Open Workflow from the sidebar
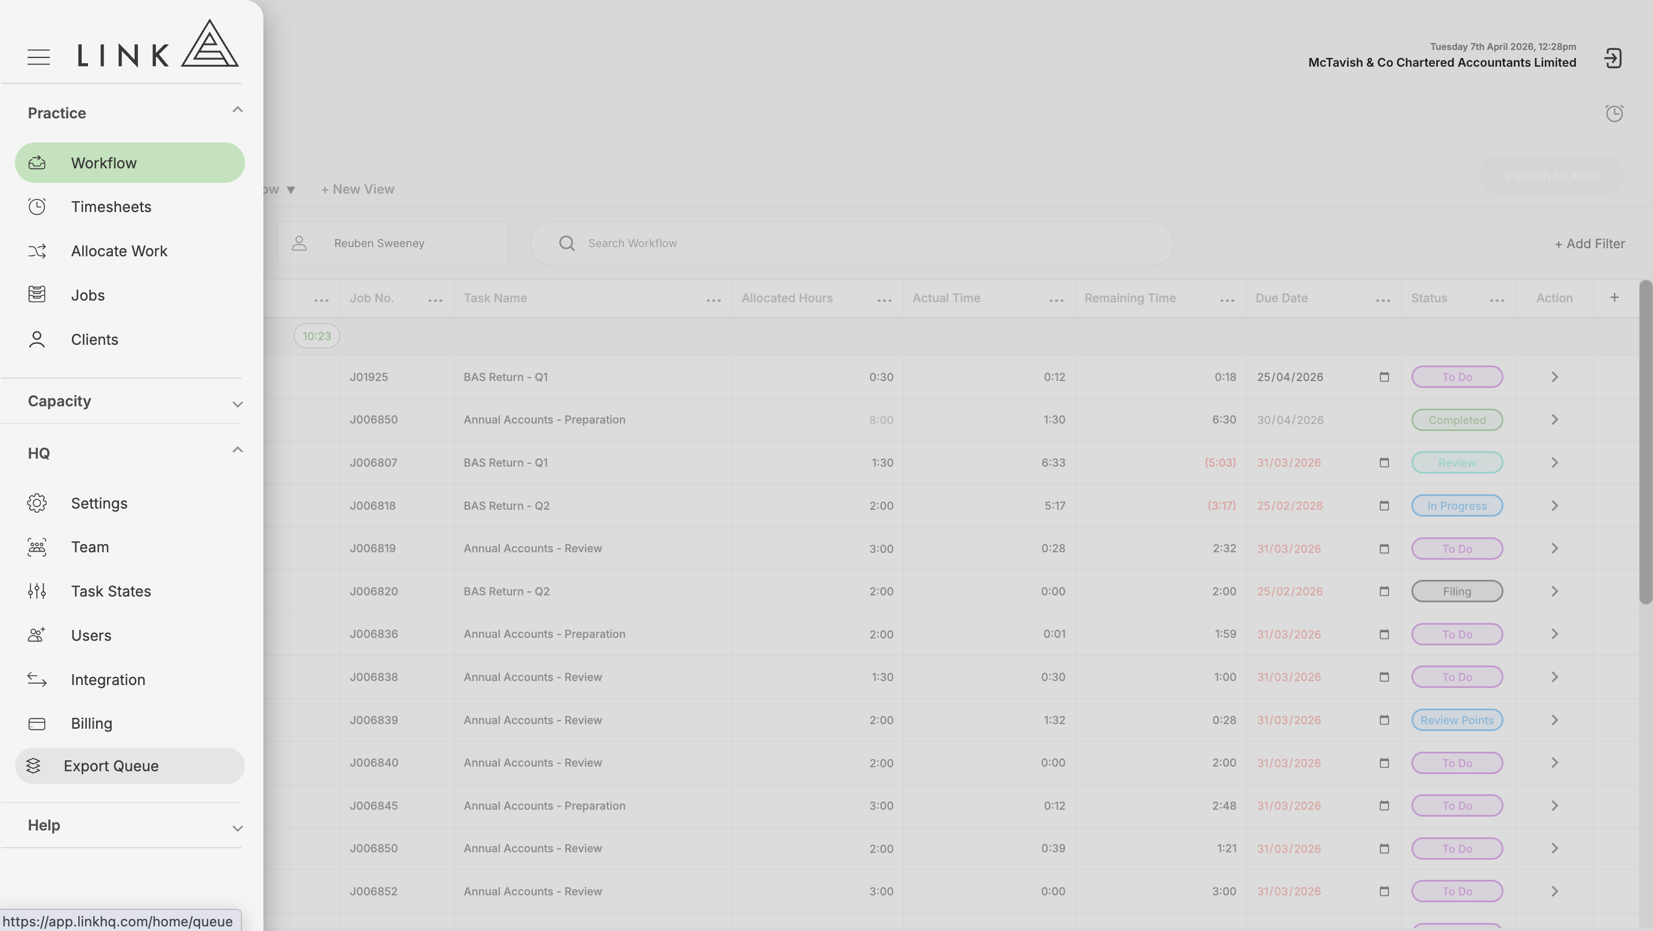Screen dimensions: 1653x931 129,163
